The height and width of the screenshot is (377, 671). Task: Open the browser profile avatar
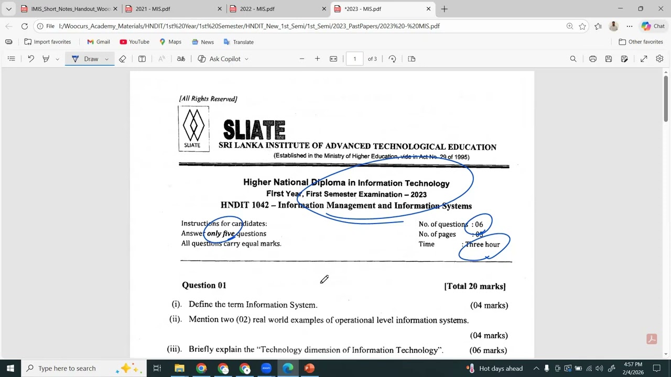613,26
